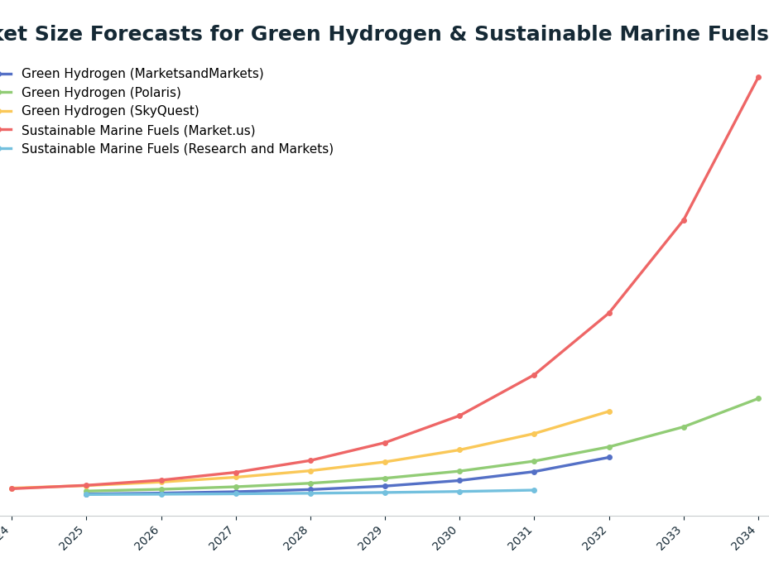
Task: Select the MarketsandMarkets 2031 data point
Action: click(534, 472)
